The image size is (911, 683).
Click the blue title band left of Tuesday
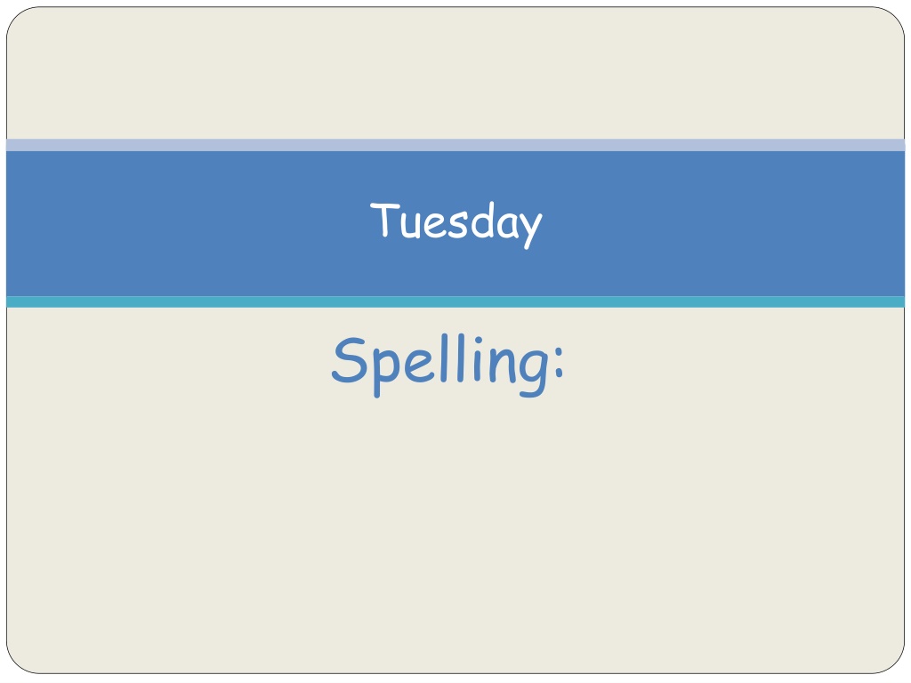click(x=186, y=223)
